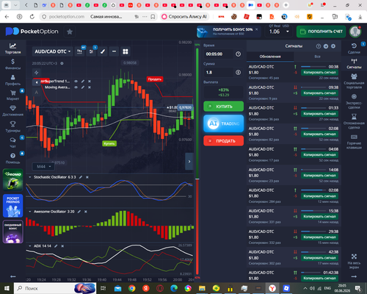Click the vertical trader sentiment bar
Viewport: 367px width, 294px height.
197,162
